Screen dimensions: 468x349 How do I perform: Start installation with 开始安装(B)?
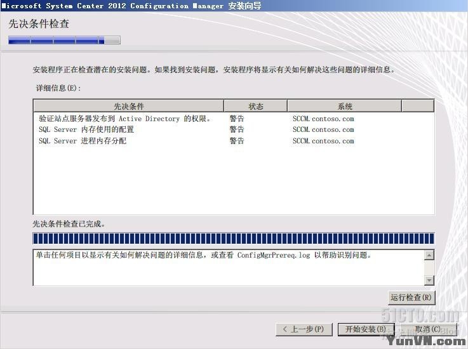pyautogui.click(x=366, y=329)
